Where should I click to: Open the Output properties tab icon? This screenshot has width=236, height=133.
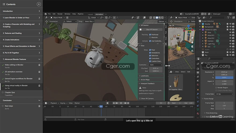[x=198, y=73]
